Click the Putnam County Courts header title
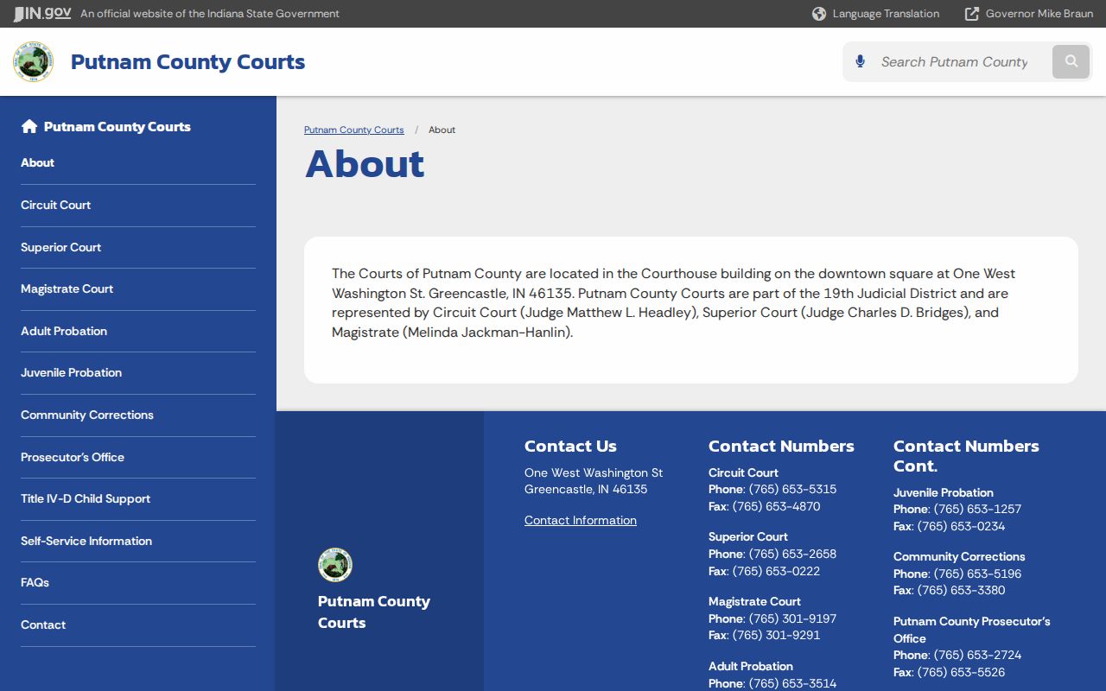This screenshot has height=691, width=1106. 188,62
